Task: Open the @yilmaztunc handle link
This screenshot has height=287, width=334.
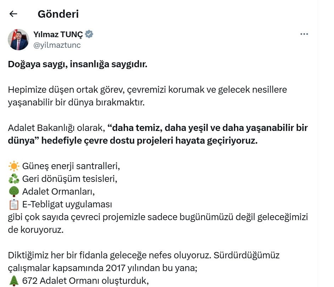Action: 57,45
